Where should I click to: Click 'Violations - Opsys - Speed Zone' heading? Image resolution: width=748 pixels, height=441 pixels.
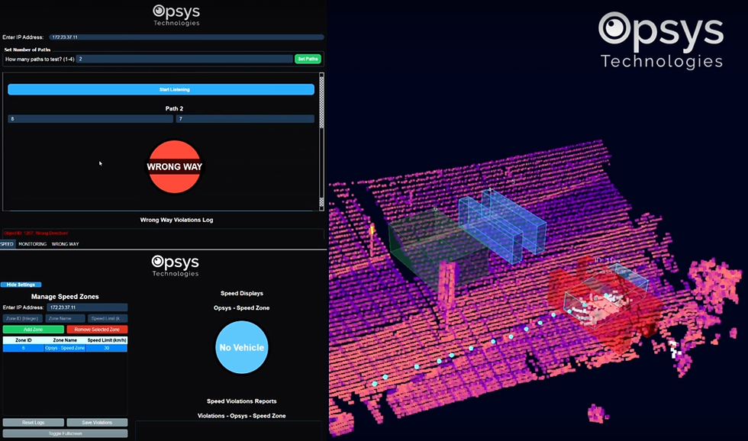[x=242, y=416]
